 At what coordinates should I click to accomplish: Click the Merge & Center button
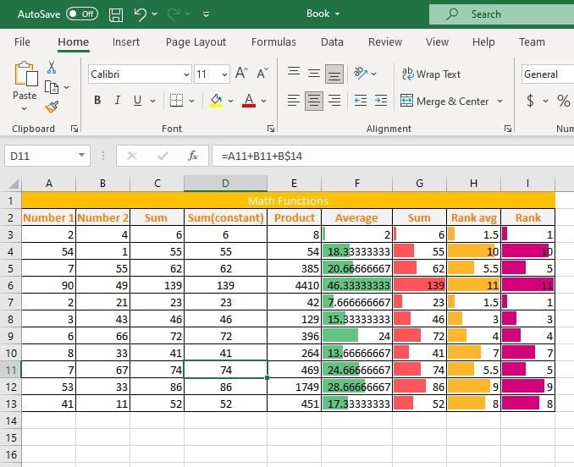click(452, 101)
